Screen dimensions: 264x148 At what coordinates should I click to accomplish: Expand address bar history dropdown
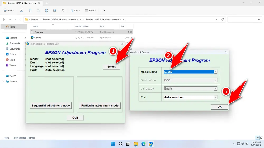click(217, 19)
